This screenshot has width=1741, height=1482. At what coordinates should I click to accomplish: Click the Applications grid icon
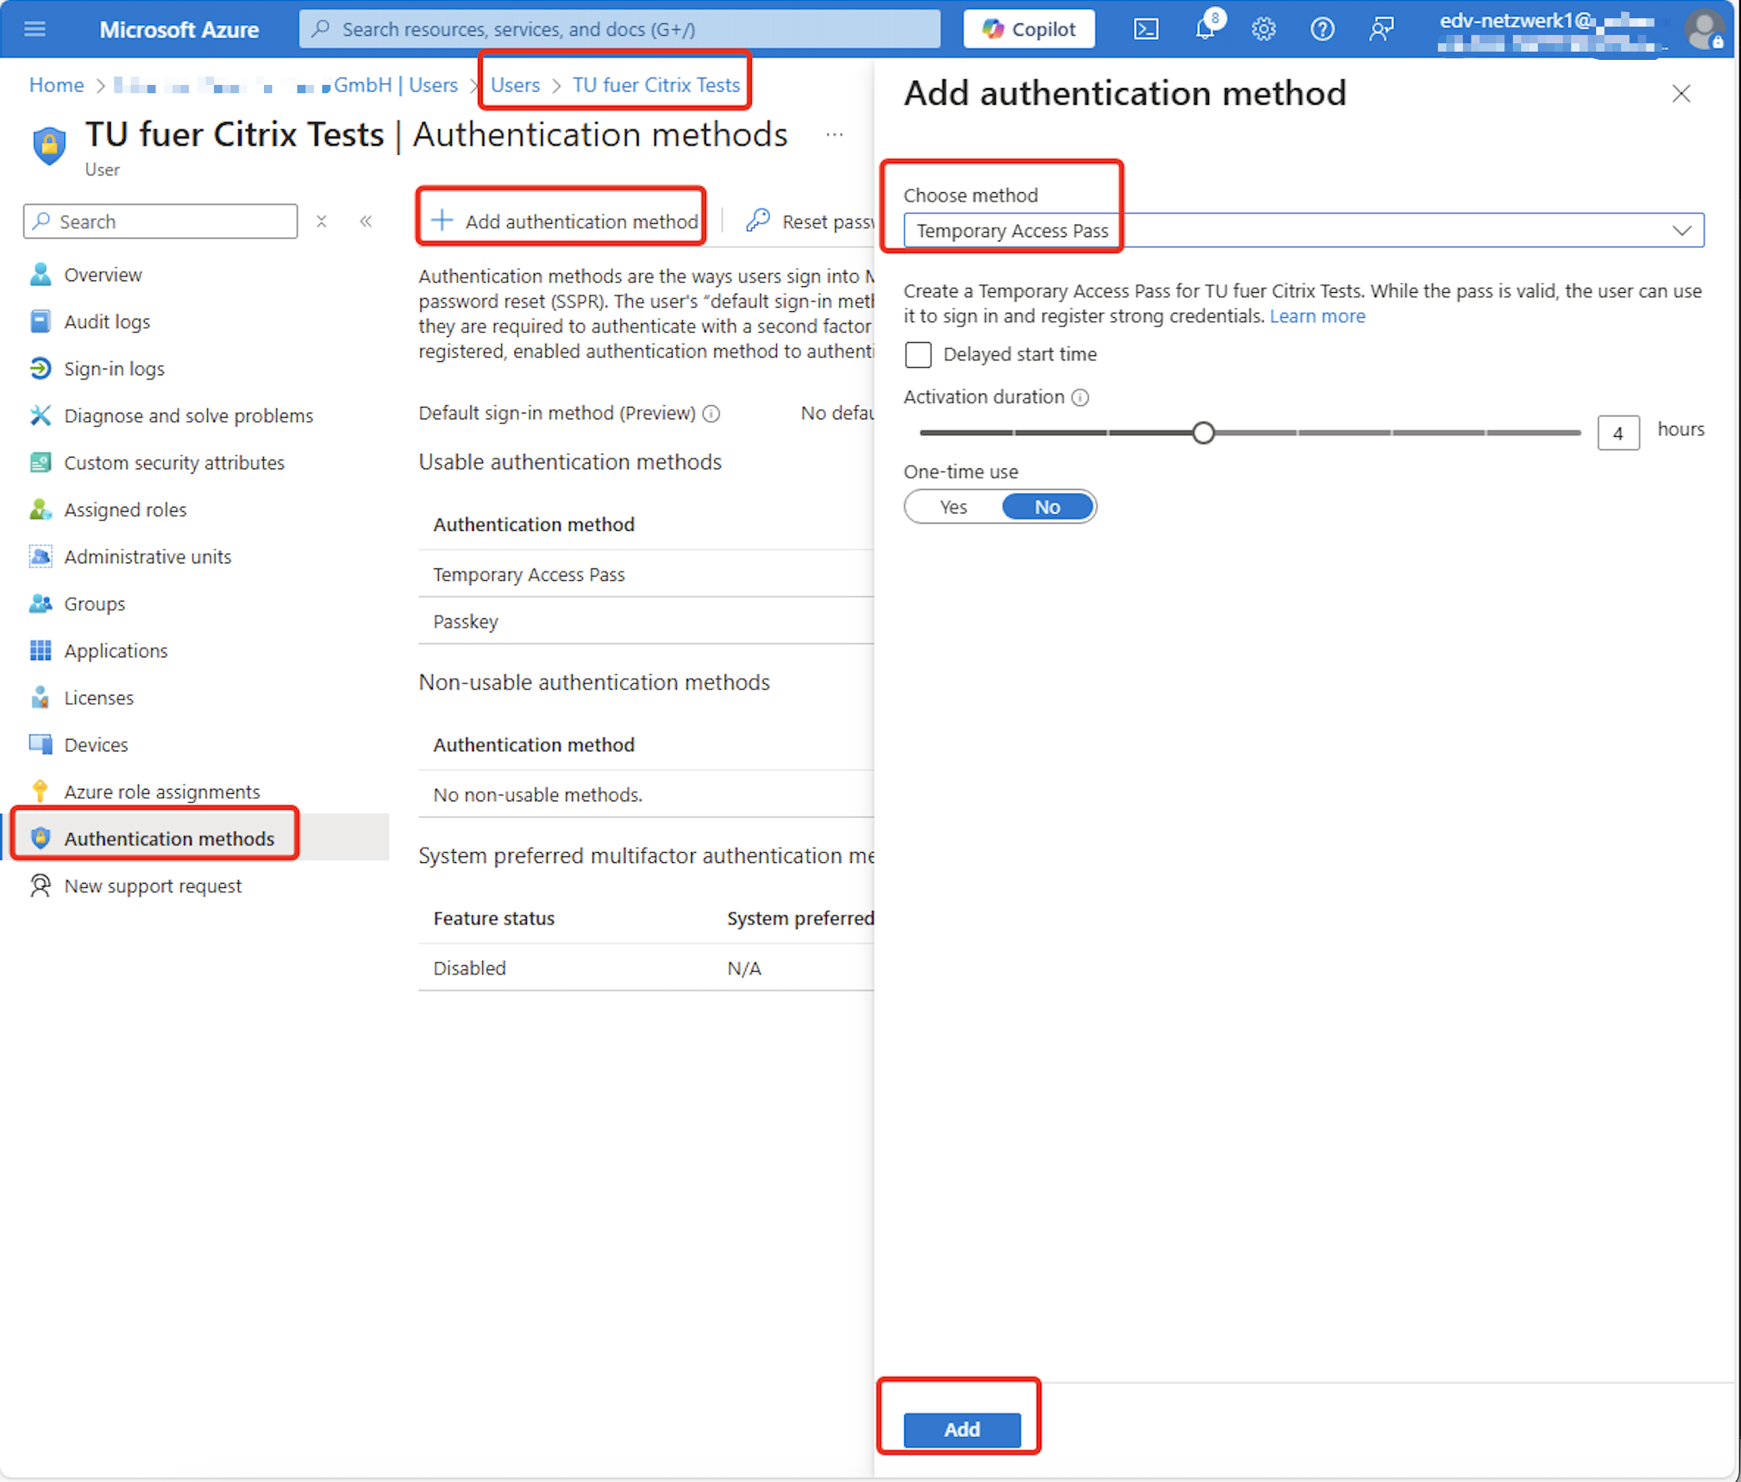(x=39, y=651)
